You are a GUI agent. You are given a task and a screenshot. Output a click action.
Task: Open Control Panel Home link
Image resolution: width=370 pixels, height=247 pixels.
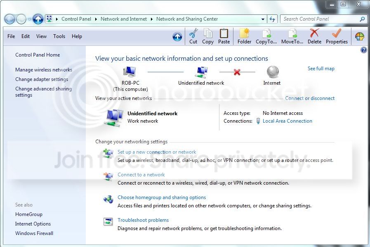(x=38, y=55)
